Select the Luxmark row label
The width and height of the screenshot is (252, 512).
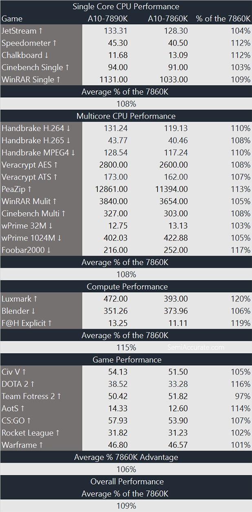tap(20, 299)
